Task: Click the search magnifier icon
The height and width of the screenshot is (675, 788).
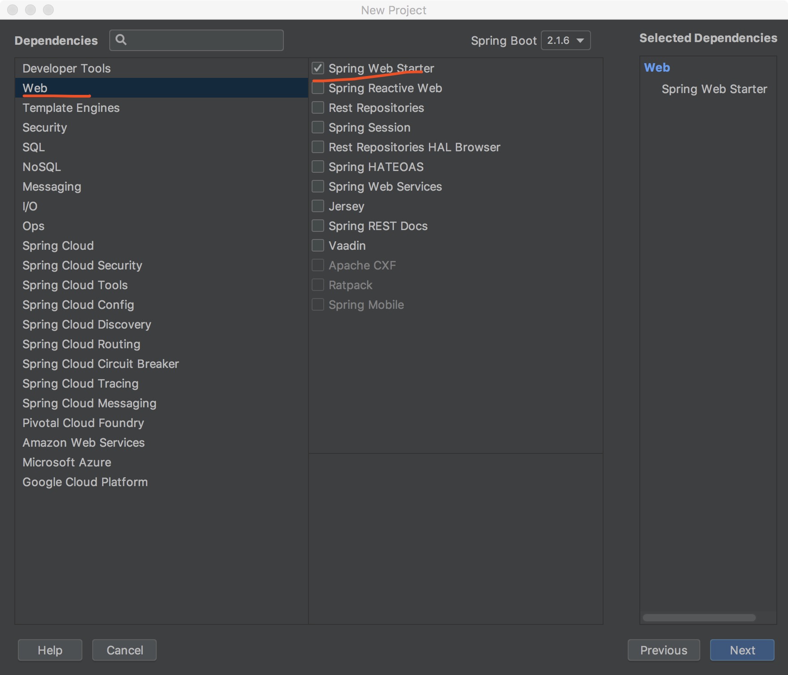Action: coord(121,40)
